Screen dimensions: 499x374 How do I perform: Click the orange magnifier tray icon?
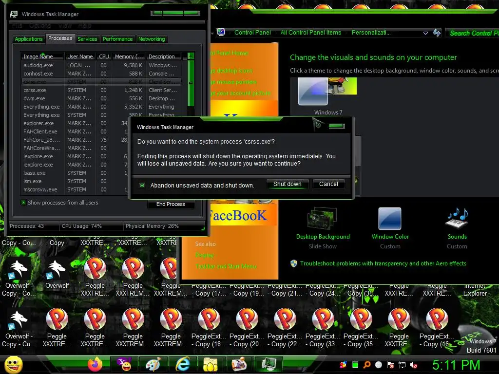click(x=366, y=365)
